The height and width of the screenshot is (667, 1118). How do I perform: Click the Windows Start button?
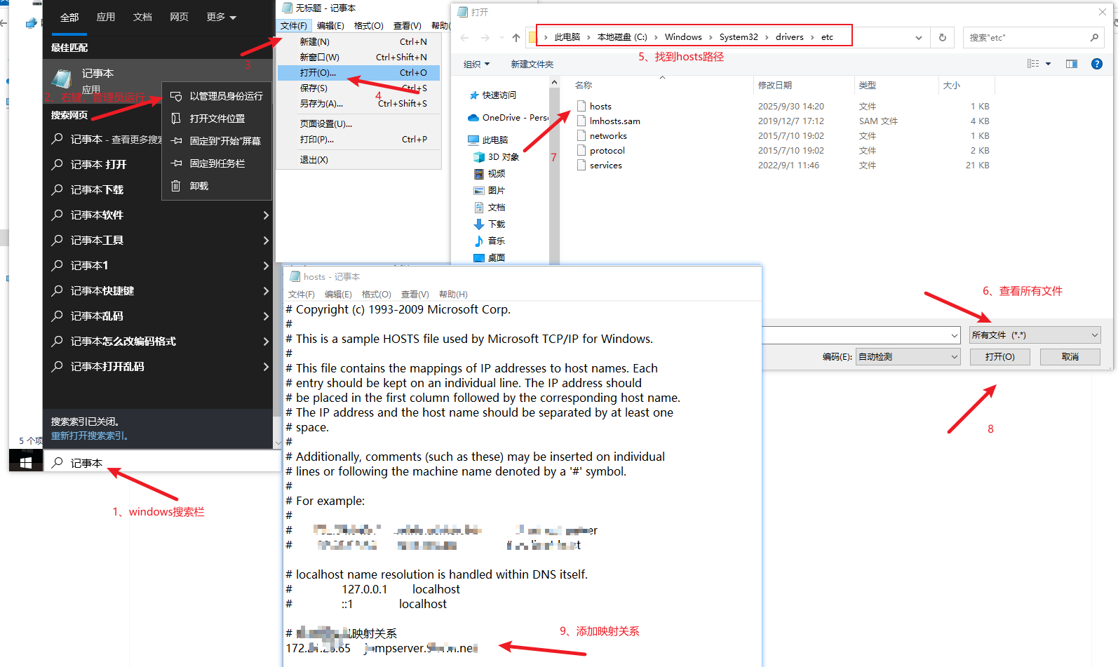tap(26, 461)
